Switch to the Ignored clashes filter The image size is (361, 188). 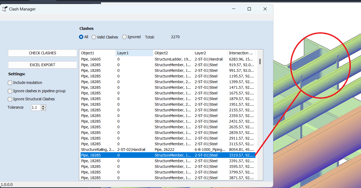[124, 37]
